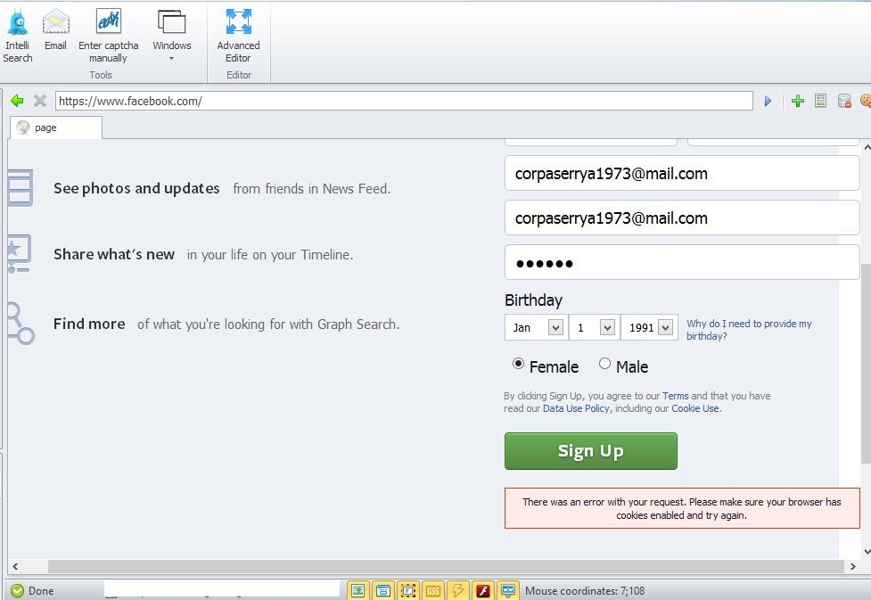Viewport: 871px width, 600px height.
Task: Toggle the CSS icon in status bar
Action: pyautogui.click(x=433, y=590)
